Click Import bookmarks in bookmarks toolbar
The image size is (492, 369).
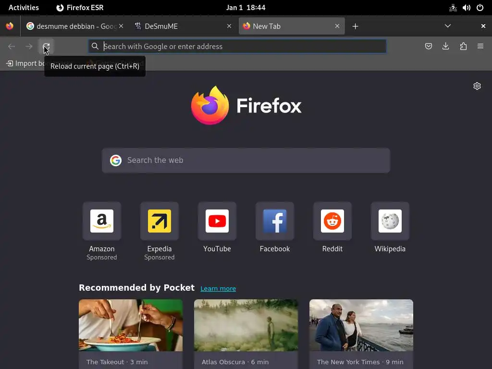coord(26,63)
